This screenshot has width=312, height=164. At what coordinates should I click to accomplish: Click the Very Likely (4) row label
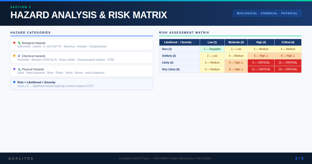179,70
